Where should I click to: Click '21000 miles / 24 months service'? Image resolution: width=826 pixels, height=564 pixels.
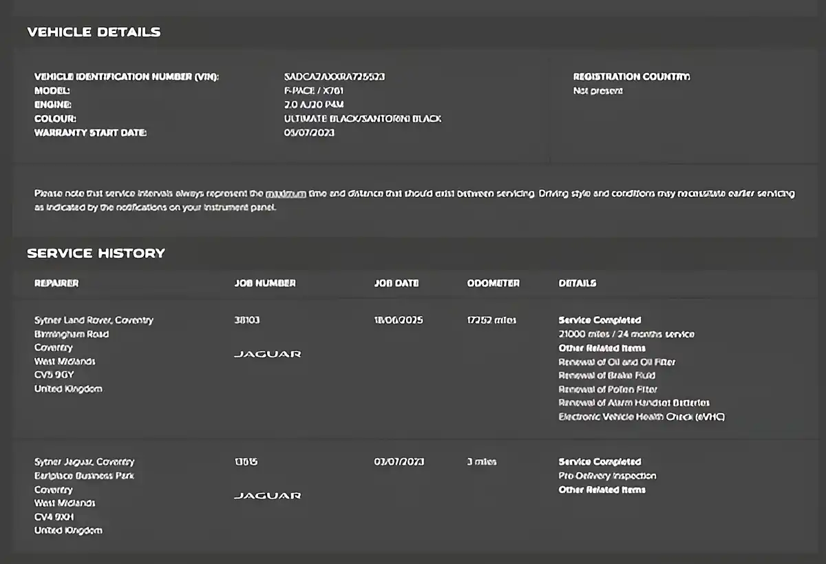pyautogui.click(x=626, y=334)
